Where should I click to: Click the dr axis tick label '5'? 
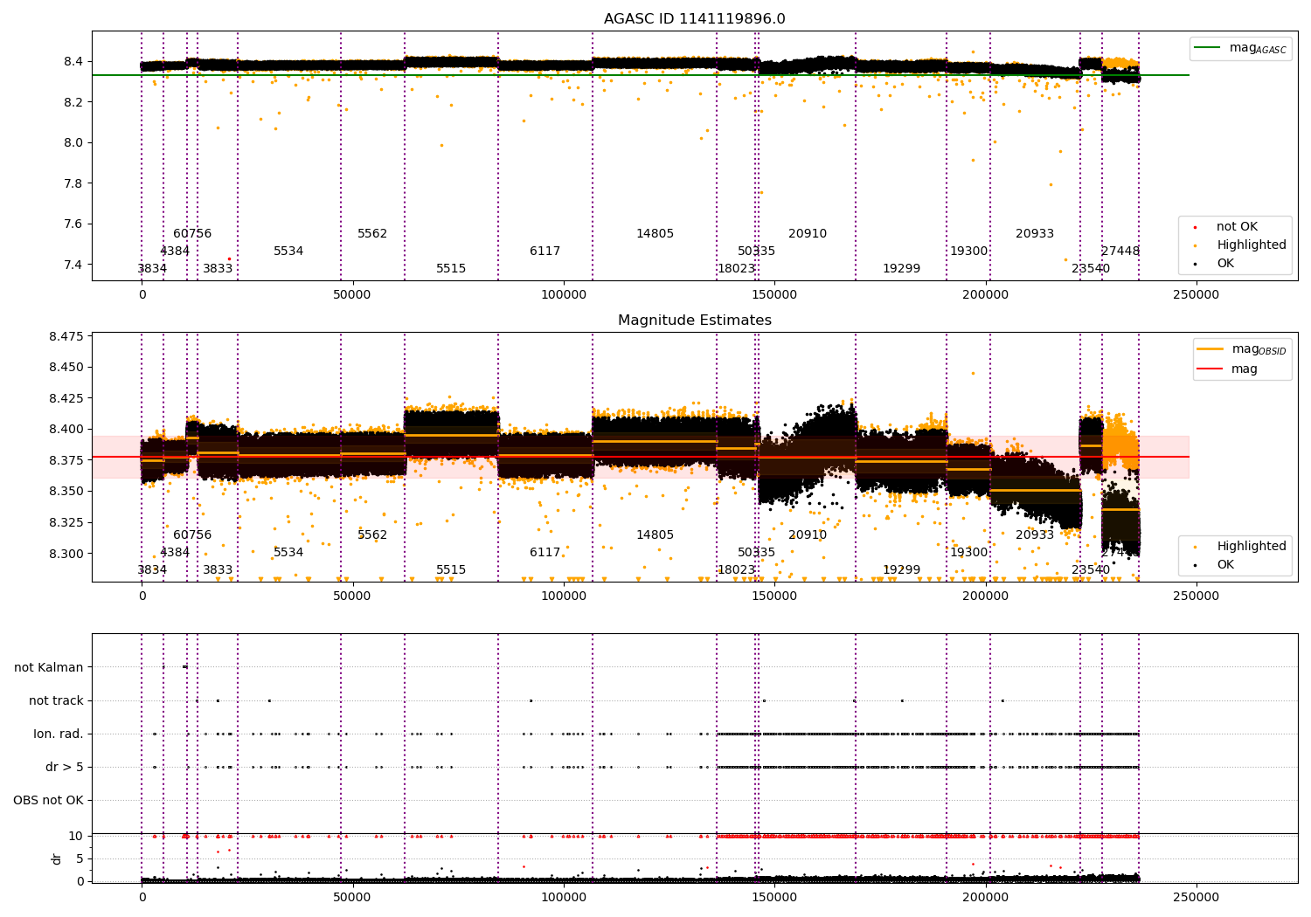(x=80, y=858)
